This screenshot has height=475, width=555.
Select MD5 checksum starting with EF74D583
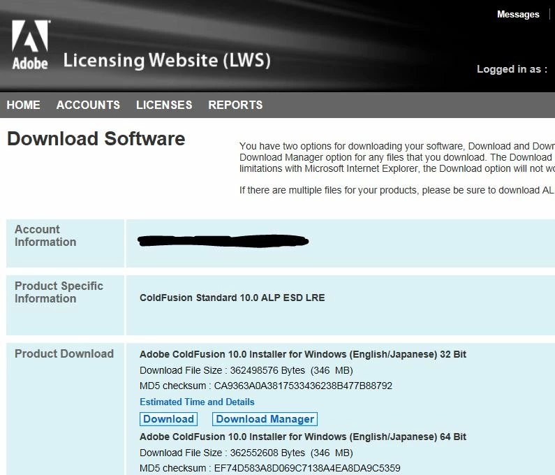tap(270, 468)
